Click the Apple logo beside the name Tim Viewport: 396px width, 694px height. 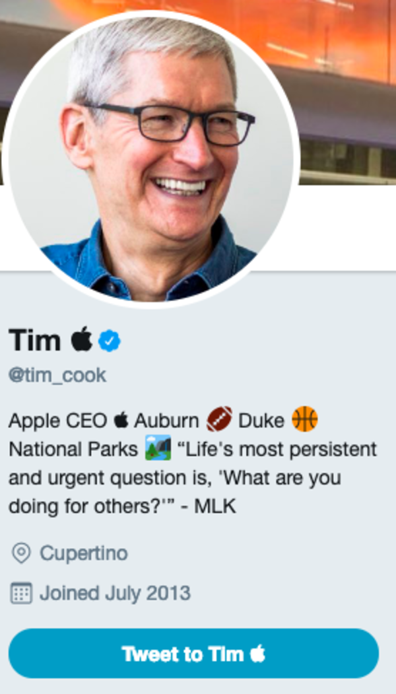(82, 340)
